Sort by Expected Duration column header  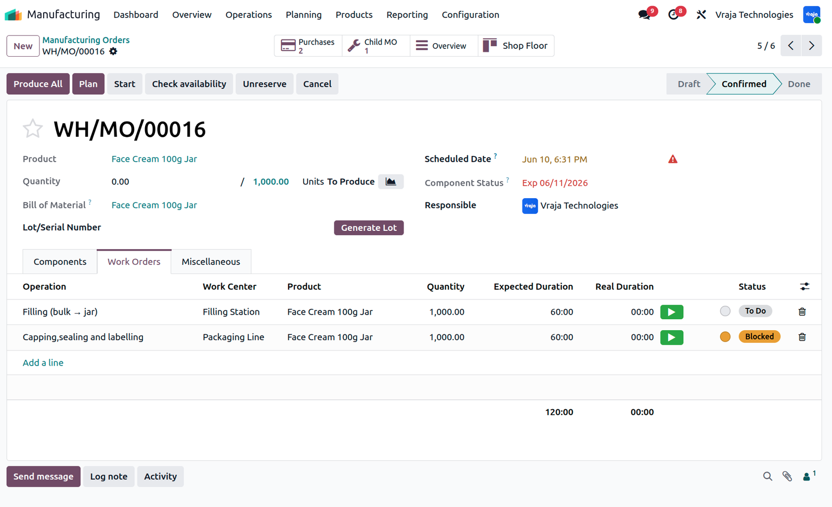tap(533, 287)
